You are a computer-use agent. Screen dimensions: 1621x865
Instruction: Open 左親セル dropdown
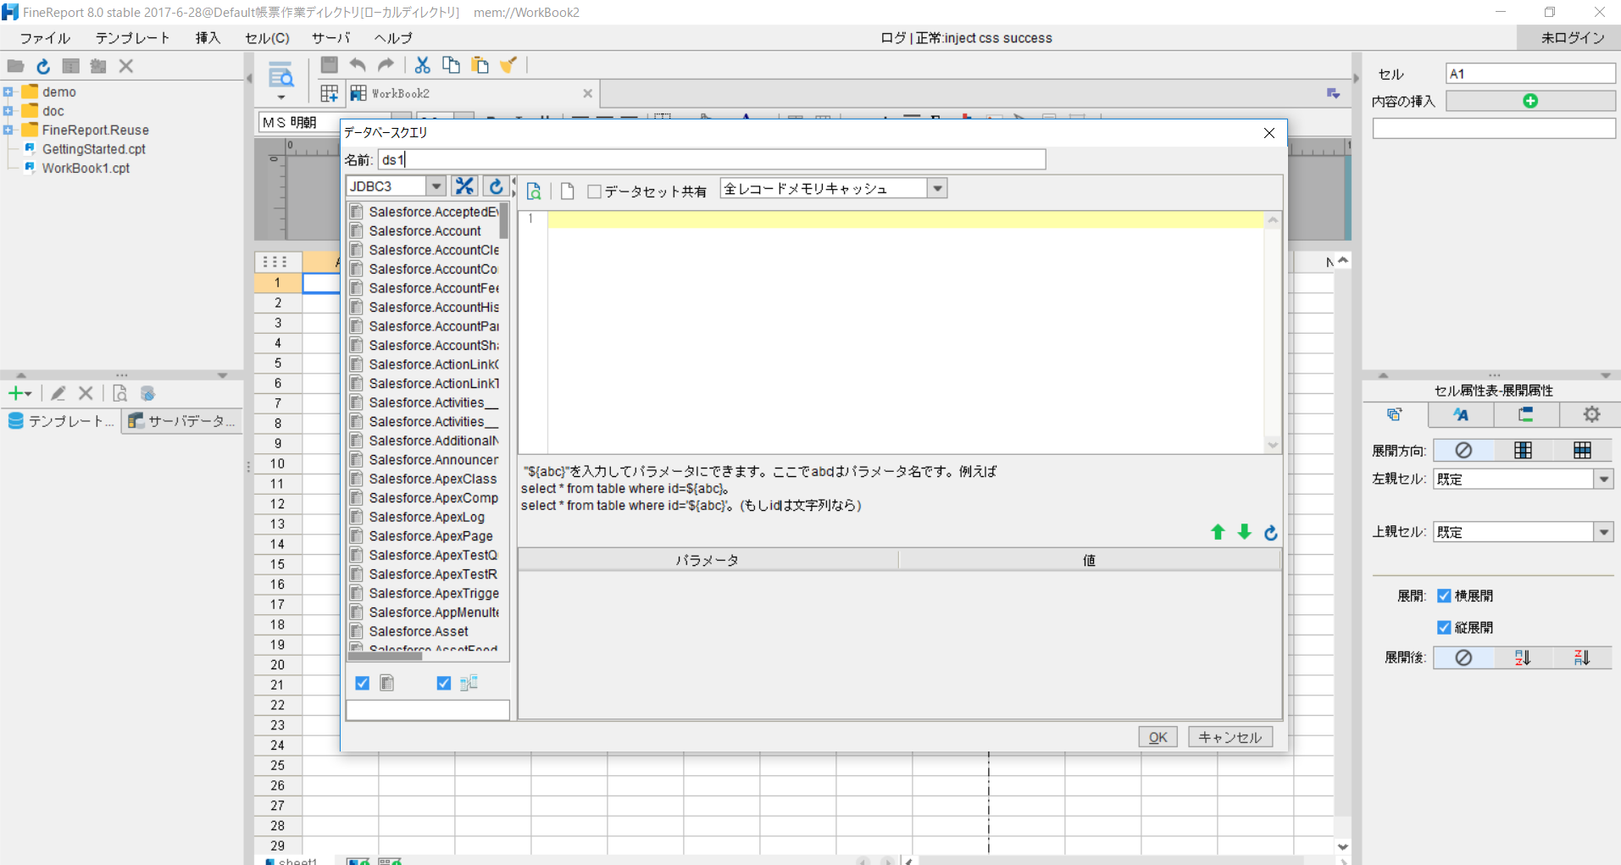pyautogui.click(x=1603, y=480)
